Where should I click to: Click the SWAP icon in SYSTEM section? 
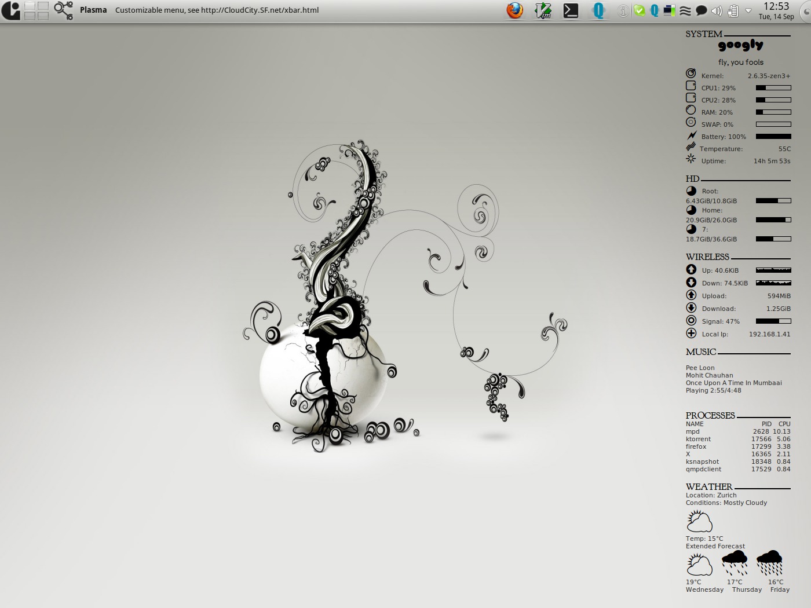click(691, 122)
